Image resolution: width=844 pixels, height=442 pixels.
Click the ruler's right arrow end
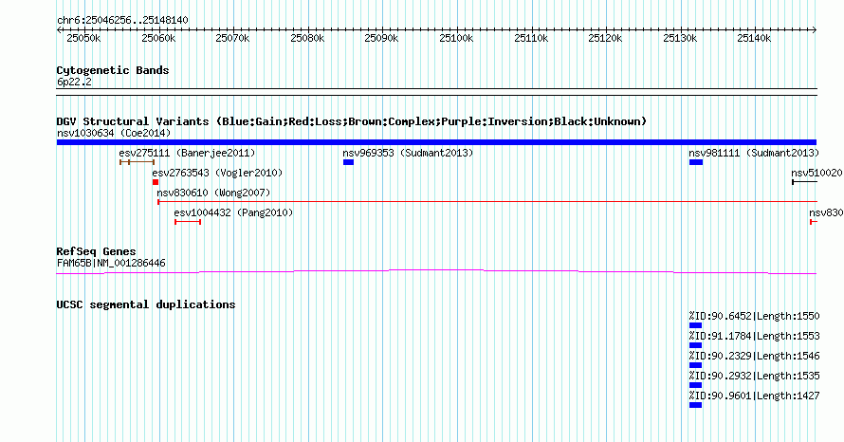[x=815, y=30]
